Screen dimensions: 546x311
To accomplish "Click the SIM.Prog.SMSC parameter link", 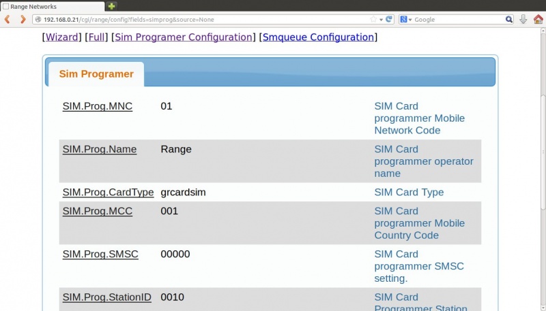I will point(100,254).
